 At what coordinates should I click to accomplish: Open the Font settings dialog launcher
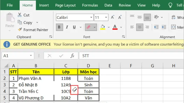(123, 37)
